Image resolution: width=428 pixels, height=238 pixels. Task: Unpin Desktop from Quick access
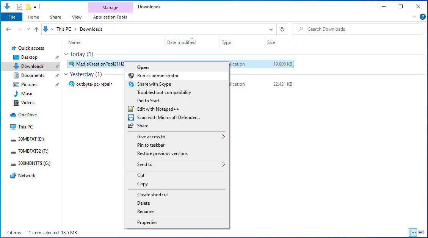56,57
